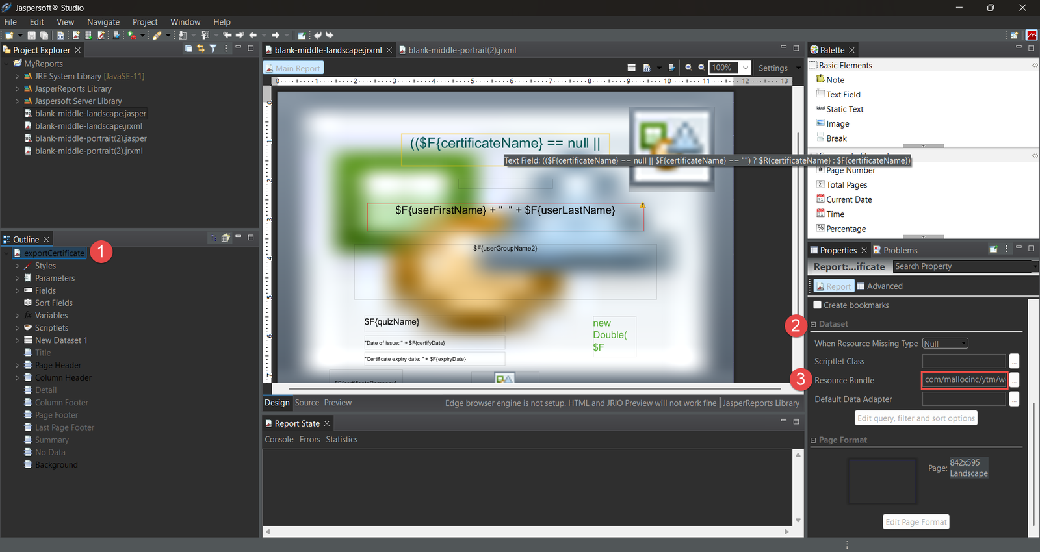
Task: Pick the Image element in Palette
Action: pos(837,124)
